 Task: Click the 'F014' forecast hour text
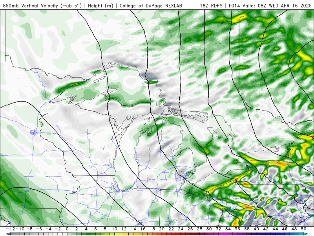234,6
